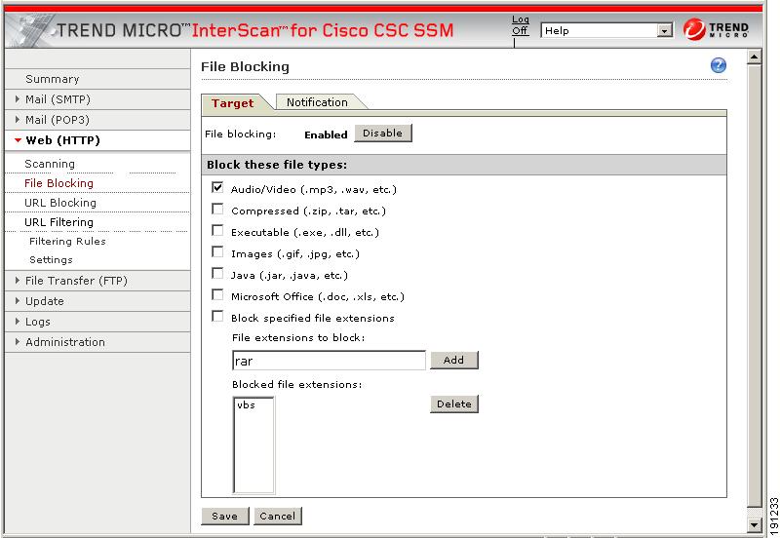
Task: Click the File extensions to block input field
Action: tap(329, 361)
